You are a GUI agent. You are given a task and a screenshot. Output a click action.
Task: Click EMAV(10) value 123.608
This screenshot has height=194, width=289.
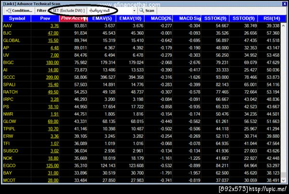tap(136, 166)
